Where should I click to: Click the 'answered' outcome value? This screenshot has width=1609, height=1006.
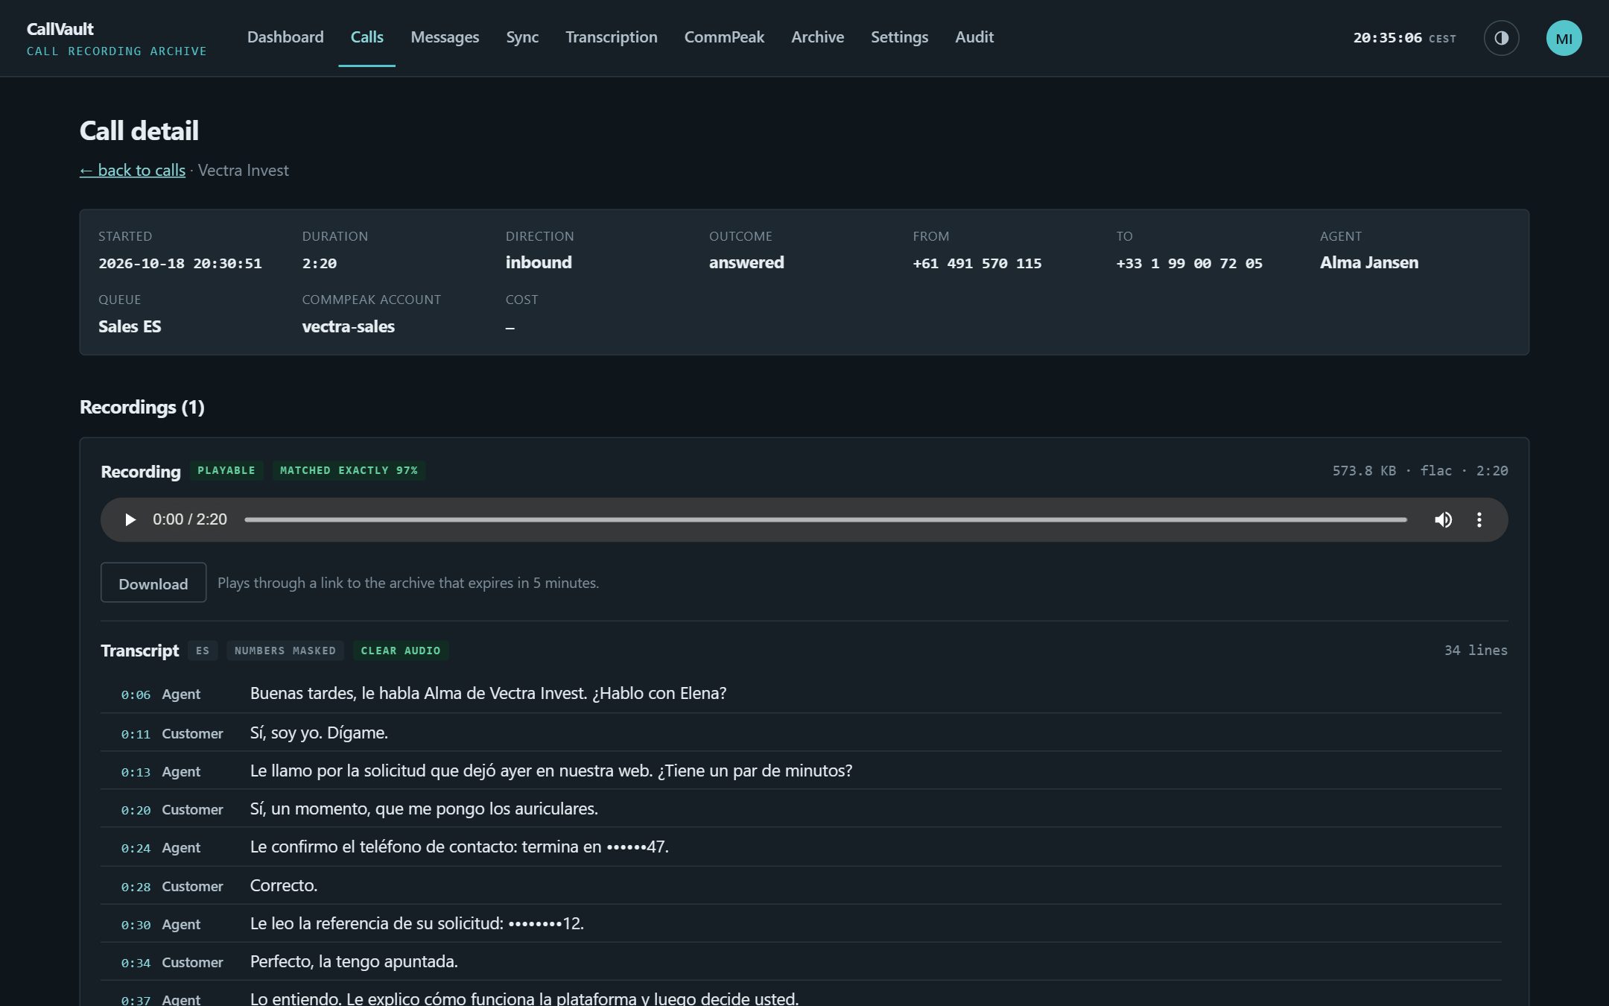(746, 262)
